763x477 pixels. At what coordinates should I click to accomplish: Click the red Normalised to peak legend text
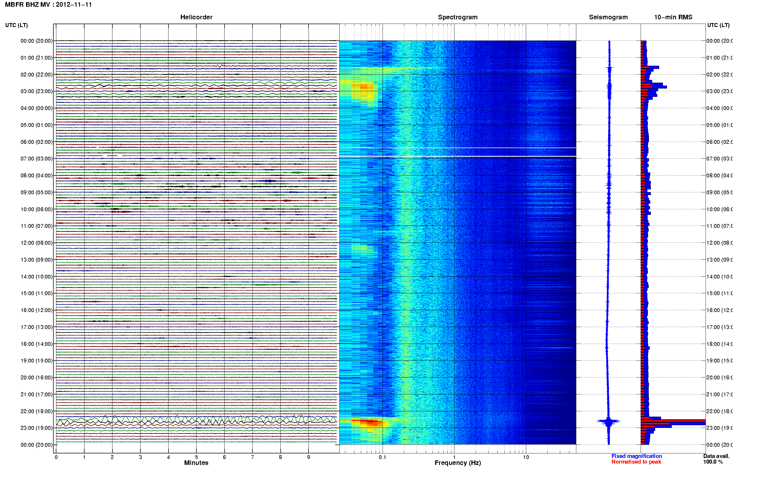tap(636, 462)
